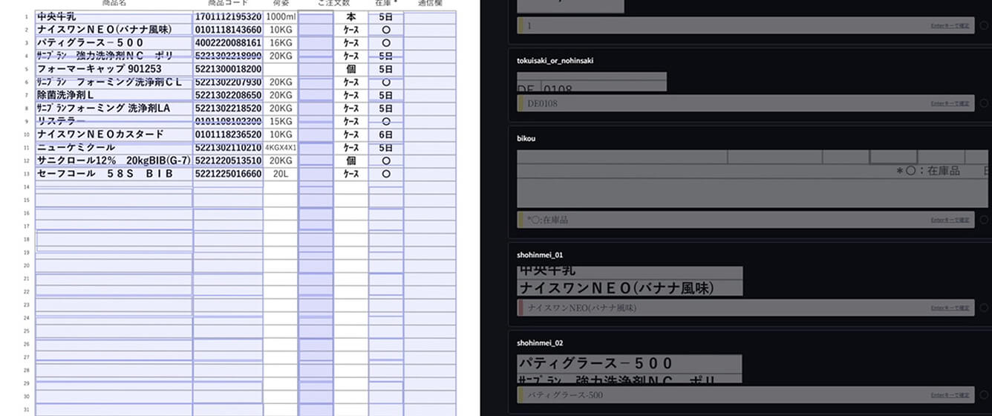
Task: Click the 4KGX4X1 capacity cell for ニューケミクール
Action: point(281,148)
